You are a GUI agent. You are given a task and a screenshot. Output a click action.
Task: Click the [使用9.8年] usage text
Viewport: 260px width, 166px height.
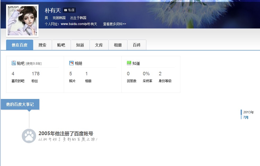[x=34, y=64]
